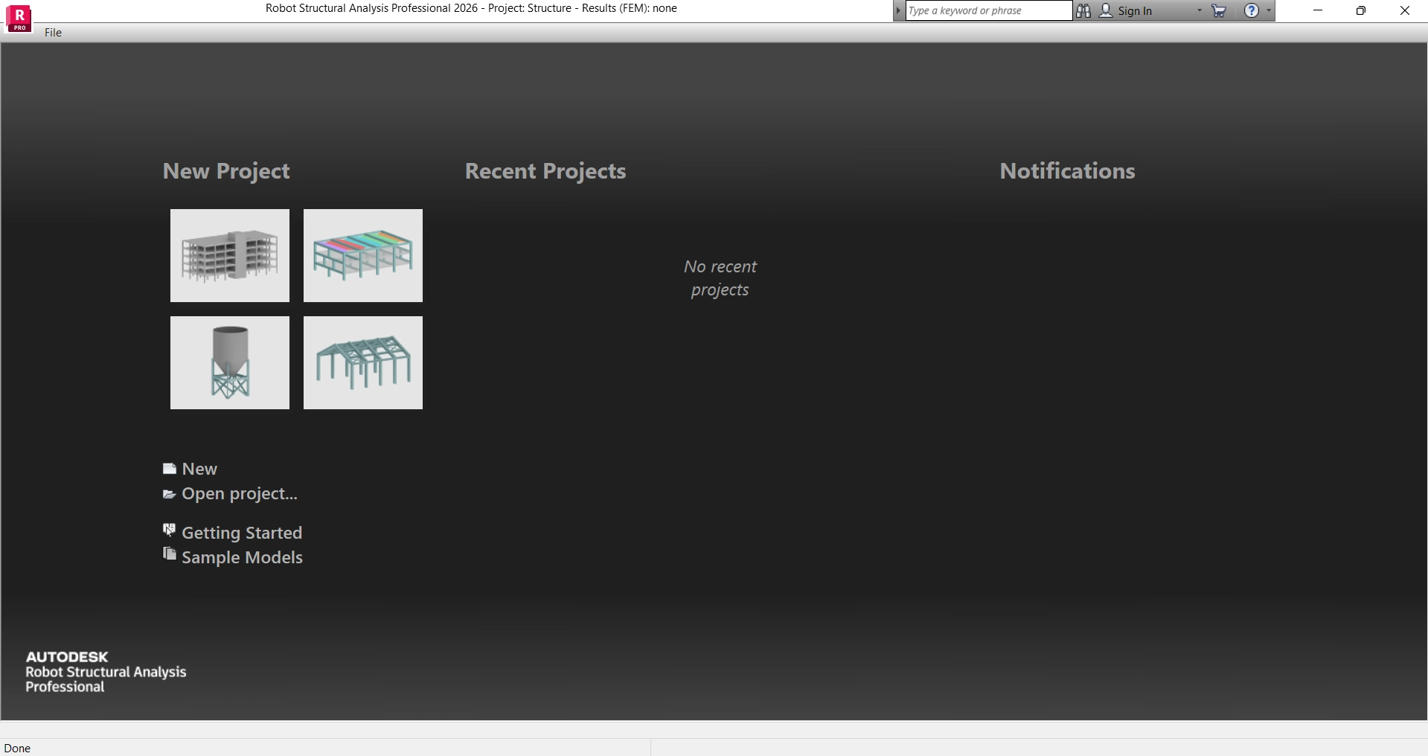Click the keyword or phrase search field
This screenshot has height=756, width=1428.
(x=987, y=10)
